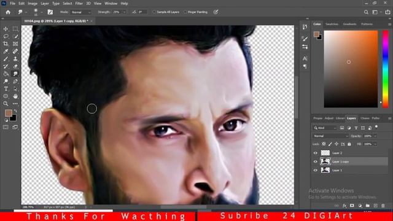Switch to the Gradients tab
Screen dimensions: 393x221
pos(349,24)
